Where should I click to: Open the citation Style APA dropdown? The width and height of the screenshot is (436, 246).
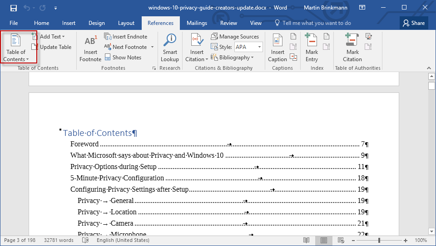click(248, 47)
